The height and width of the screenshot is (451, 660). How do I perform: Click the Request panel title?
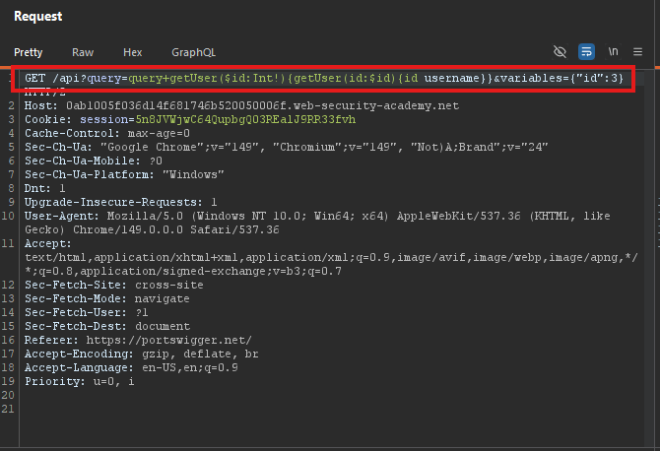pos(37,17)
